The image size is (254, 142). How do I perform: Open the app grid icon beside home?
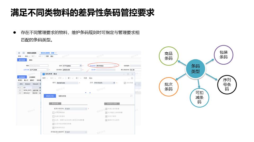pyautogui.click(x=24, y=53)
